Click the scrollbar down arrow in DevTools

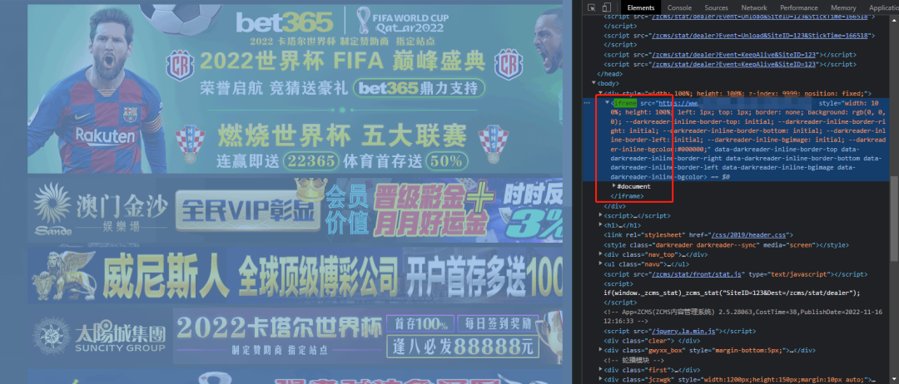894,380
